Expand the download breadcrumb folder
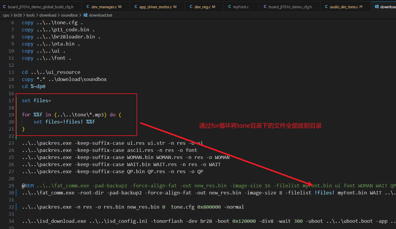The width and height of the screenshot is (396, 229). click(48, 15)
